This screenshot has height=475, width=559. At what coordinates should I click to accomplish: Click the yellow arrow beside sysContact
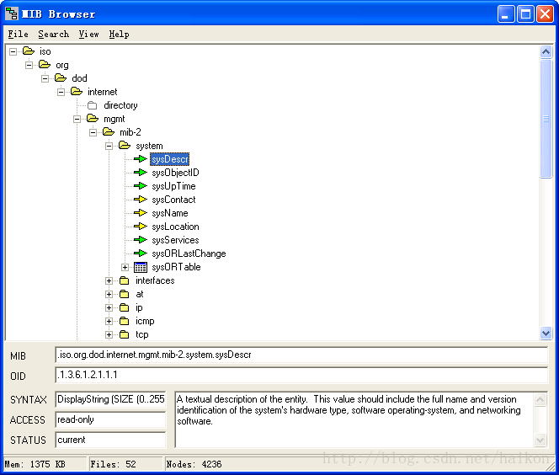141,200
